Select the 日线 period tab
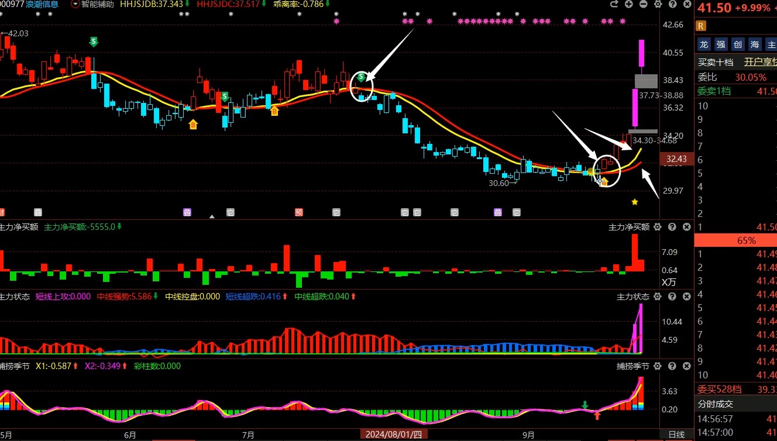777x441 pixels. pos(676,435)
